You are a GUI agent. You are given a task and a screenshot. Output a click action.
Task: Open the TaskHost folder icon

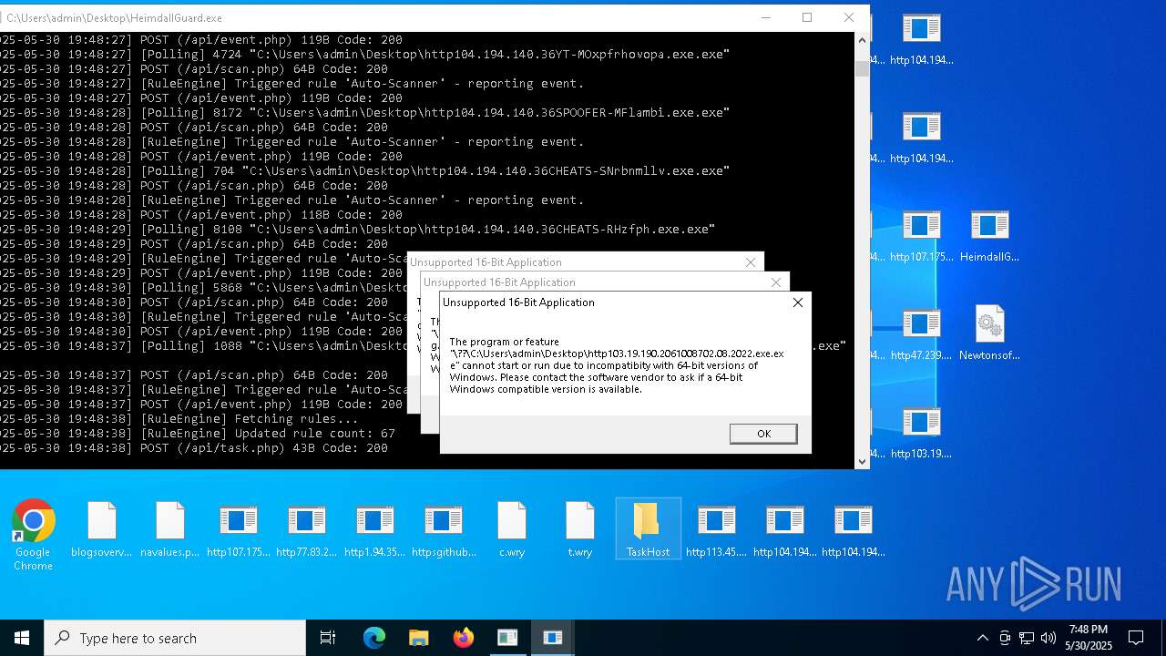[x=648, y=529]
